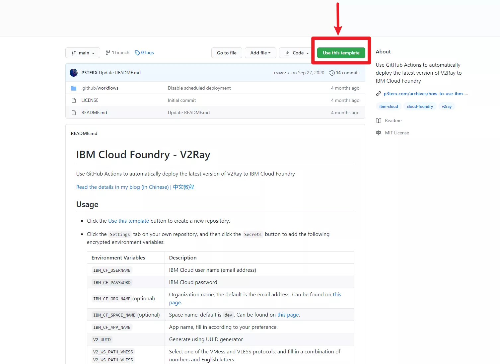Open the P3TERX author link

click(x=90, y=73)
